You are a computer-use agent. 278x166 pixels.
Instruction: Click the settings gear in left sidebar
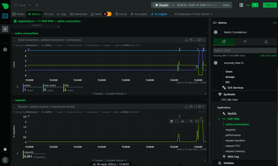tap(5, 50)
